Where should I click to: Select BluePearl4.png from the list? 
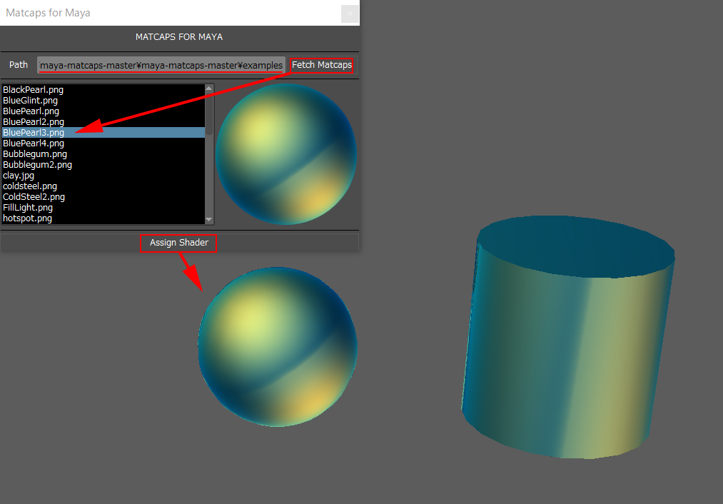(34, 143)
